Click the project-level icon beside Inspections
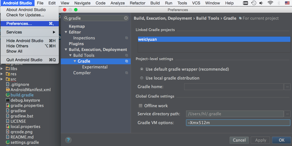Viewport: 292px width, 146px height. (x=126, y=38)
